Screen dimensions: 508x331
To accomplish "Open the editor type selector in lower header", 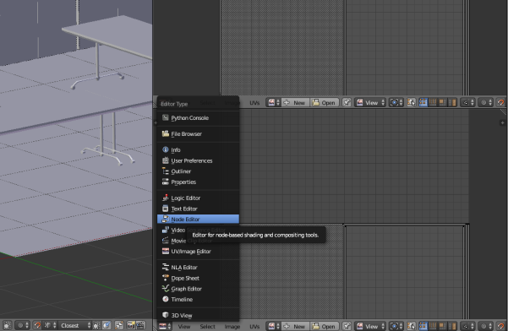I will point(165,326).
